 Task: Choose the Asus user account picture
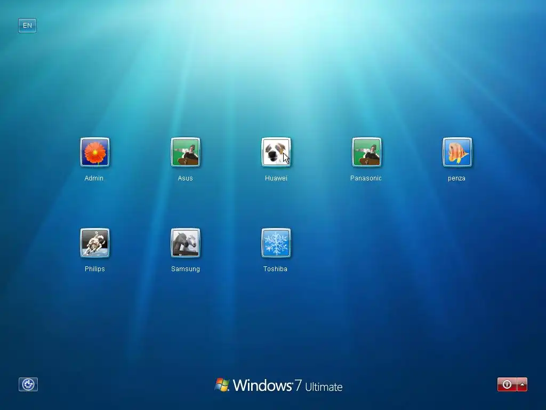pyautogui.click(x=185, y=152)
